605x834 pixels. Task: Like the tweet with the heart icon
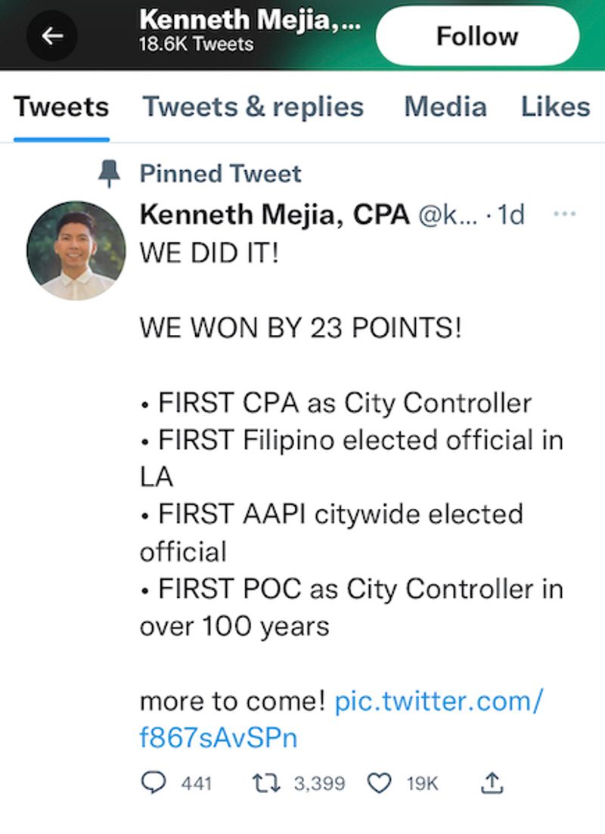pyautogui.click(x=378, y=783)
